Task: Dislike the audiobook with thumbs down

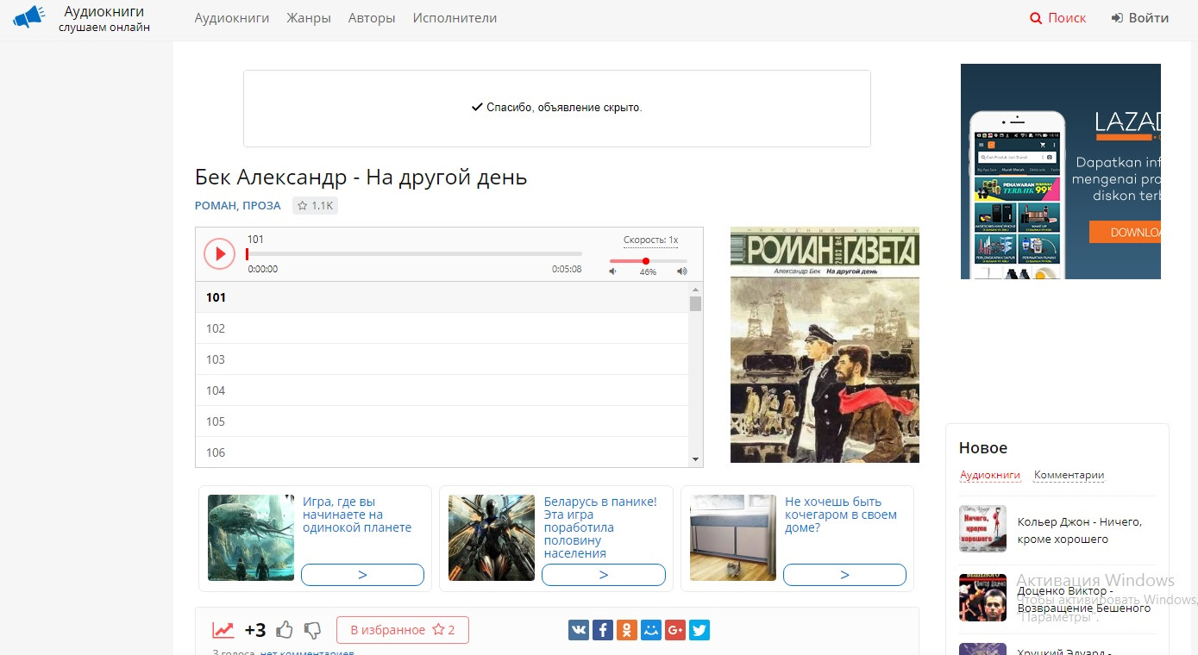Action: (x=313, y=631)
